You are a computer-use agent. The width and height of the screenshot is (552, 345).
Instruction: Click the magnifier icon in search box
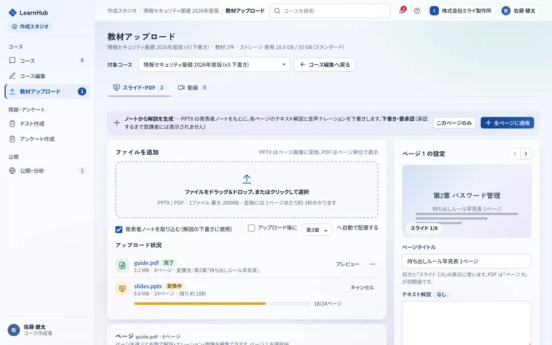277,11
